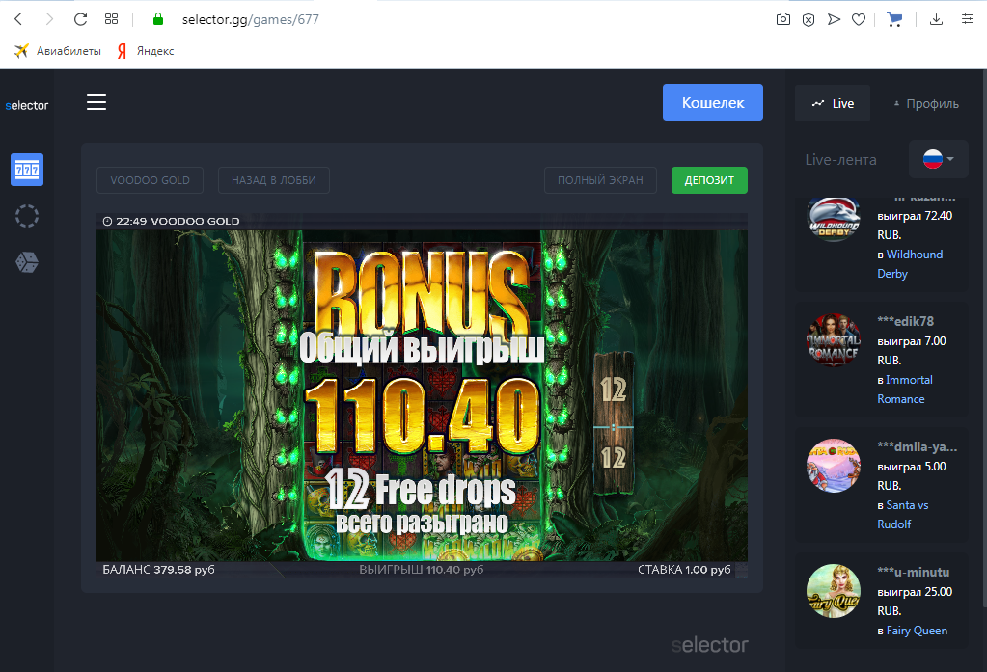987x672 pixels.
Task: Reload the current page
Action: coord(80,19)
